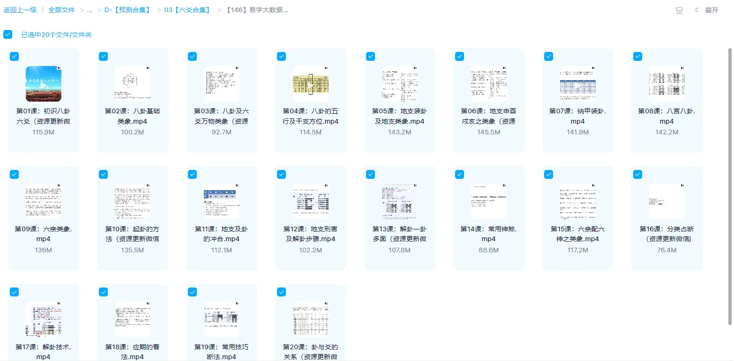The height and width of the screenshot is (361, 734).
Task: Uncheck file 第11课 地支及卦的冲合
Action: (x=192, y=174)
